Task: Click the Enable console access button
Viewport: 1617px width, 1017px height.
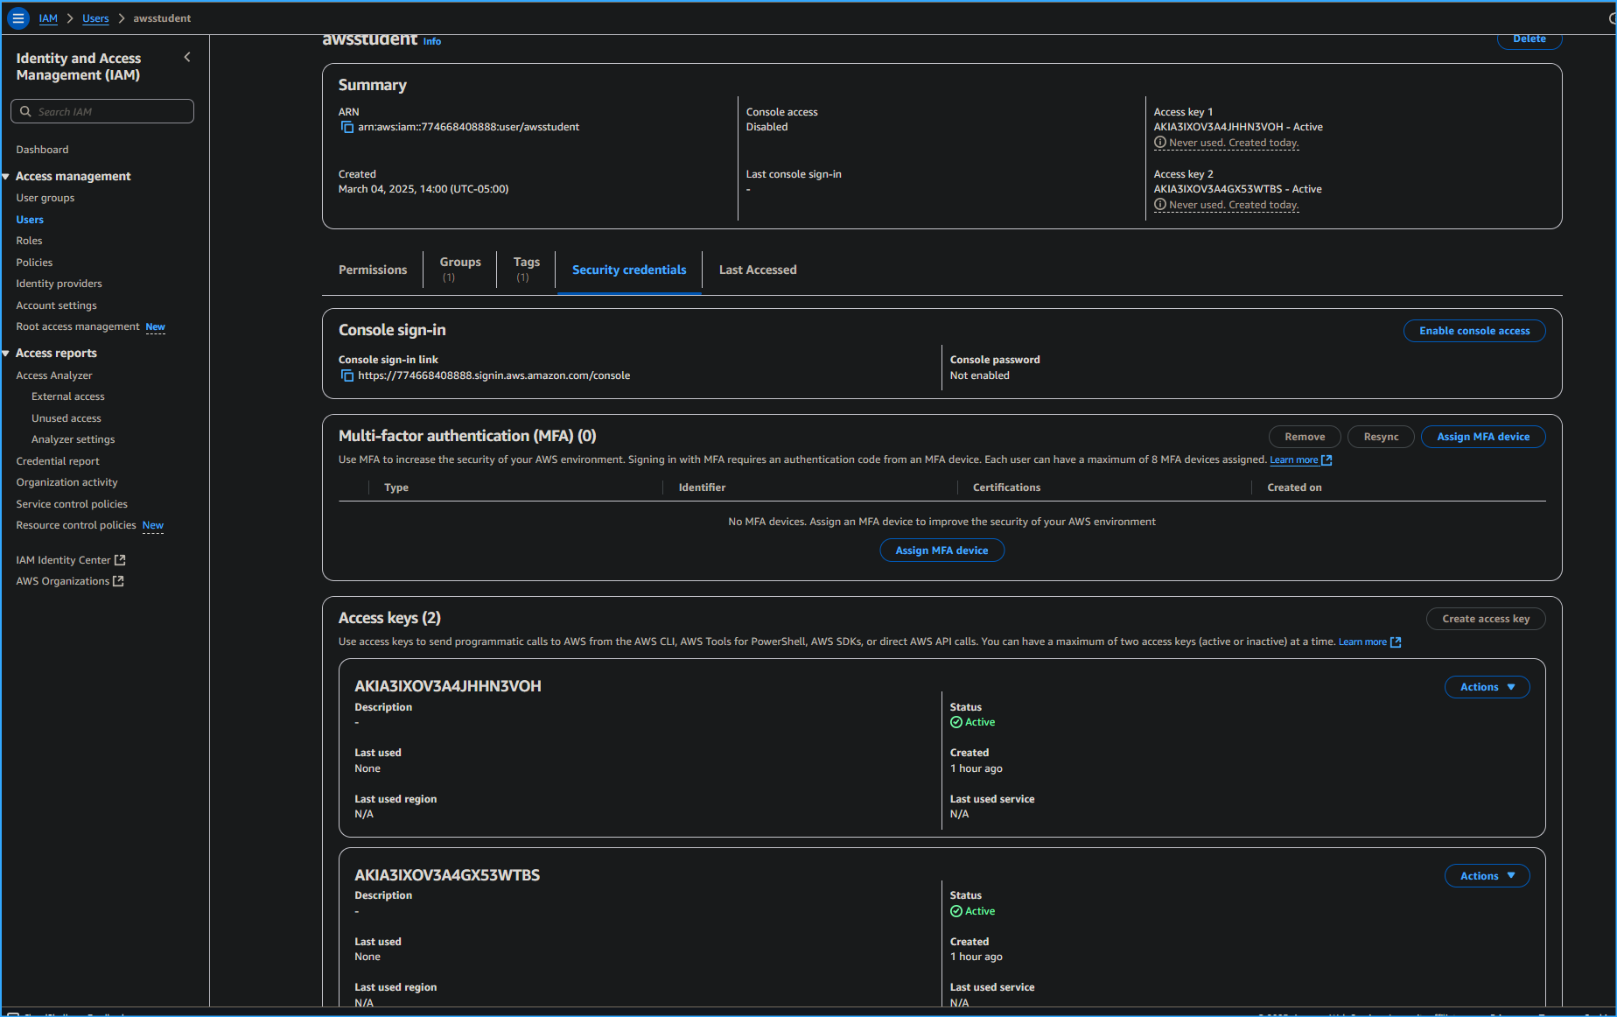Action: [x=1473, y=330]
